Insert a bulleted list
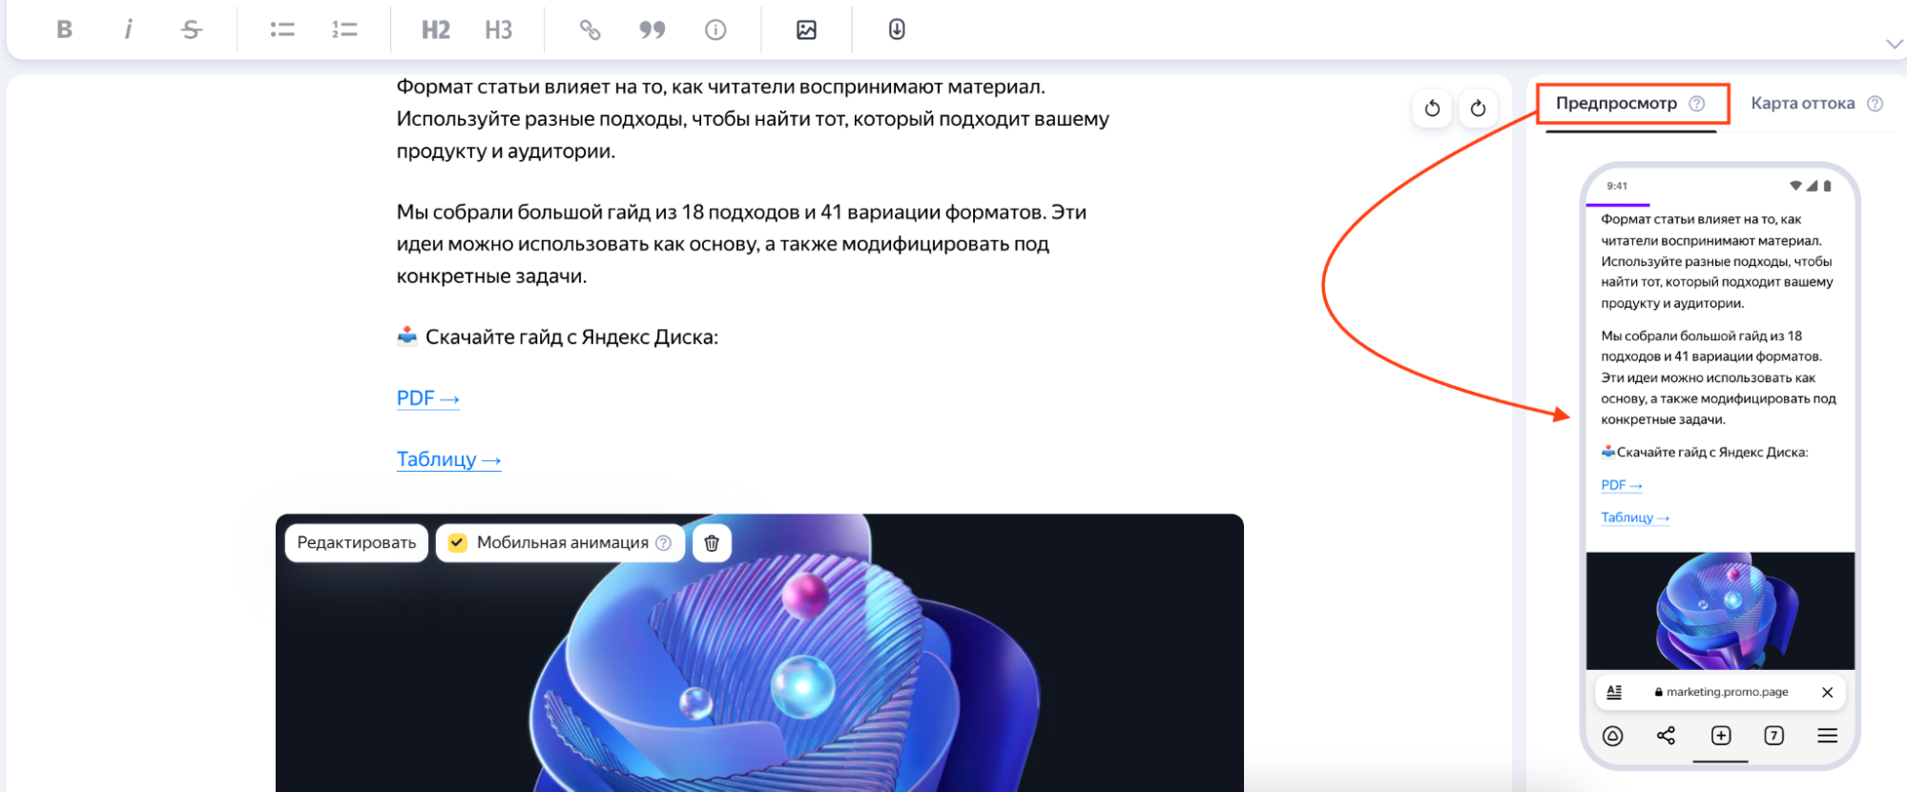The width and height of the screenshot is (1907, 792). [282, 30]
